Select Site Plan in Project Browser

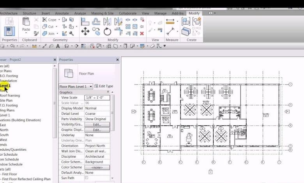[6, 100]
